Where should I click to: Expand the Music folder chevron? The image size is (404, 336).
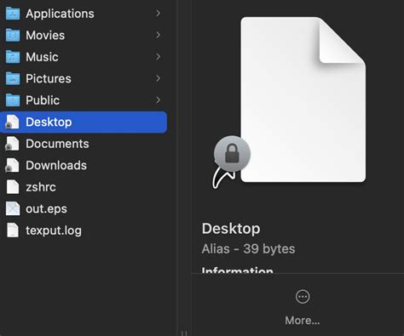tap(159, 57)
